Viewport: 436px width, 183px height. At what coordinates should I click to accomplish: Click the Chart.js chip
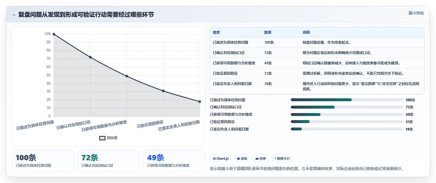click(221, 159)
